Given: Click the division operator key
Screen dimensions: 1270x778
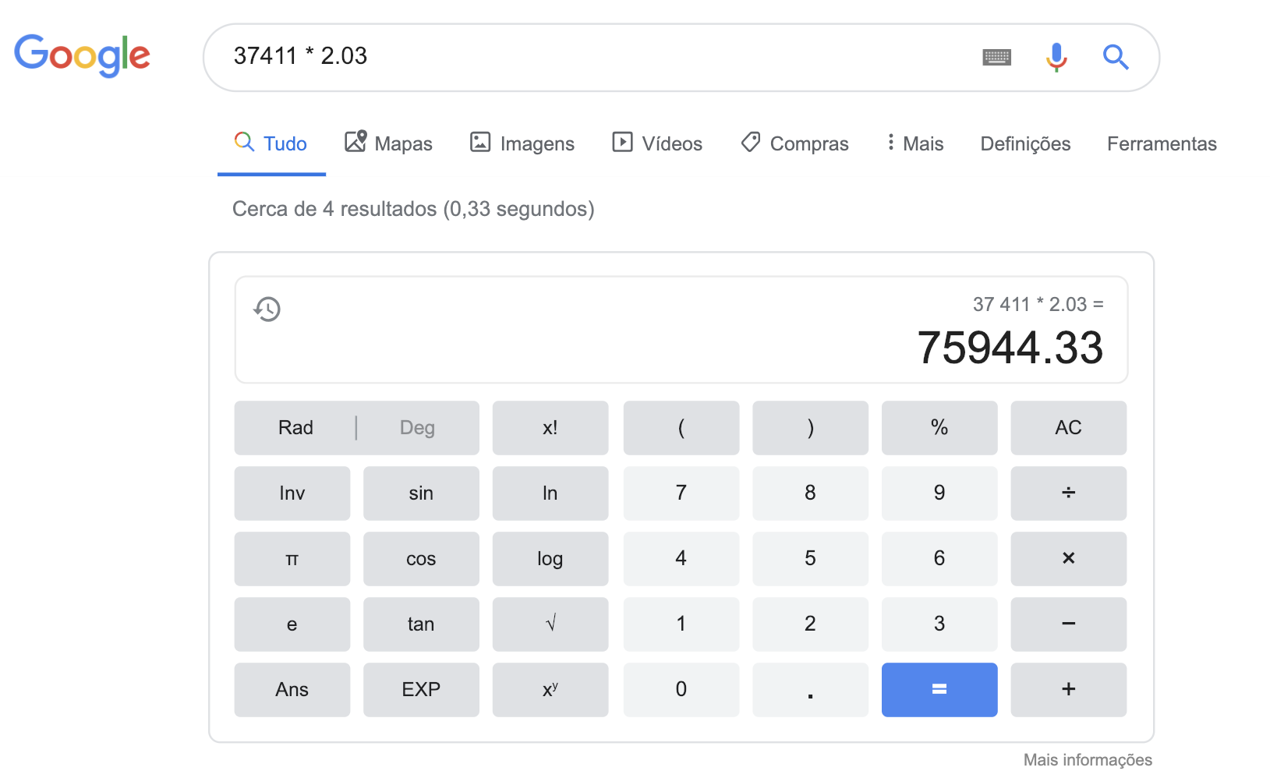Looking at the screenshot, I should pos(1069,493).
